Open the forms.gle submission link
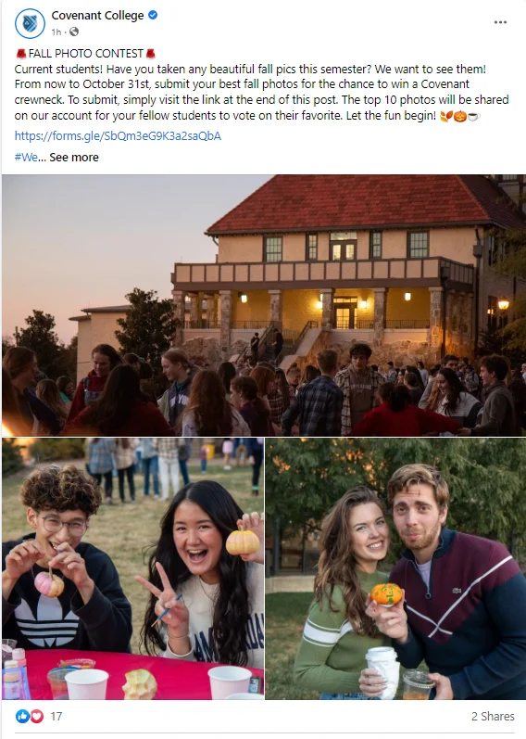526x739 pixels. coord(118,135)
